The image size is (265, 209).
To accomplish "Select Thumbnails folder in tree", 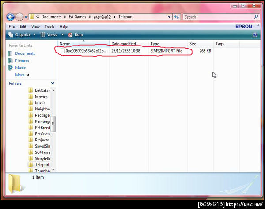I will [x=42, y=171].
